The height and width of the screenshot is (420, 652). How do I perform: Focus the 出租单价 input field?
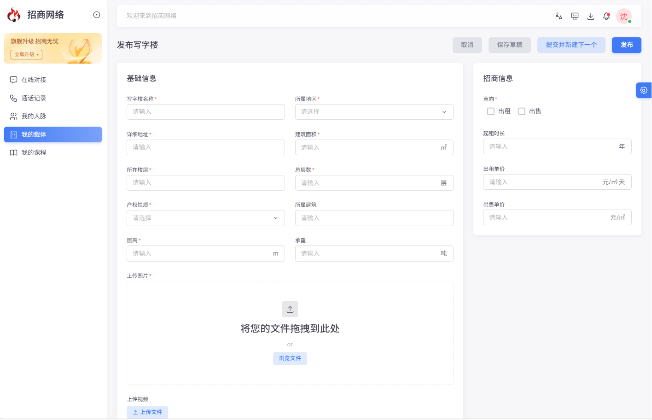point(557,182)
